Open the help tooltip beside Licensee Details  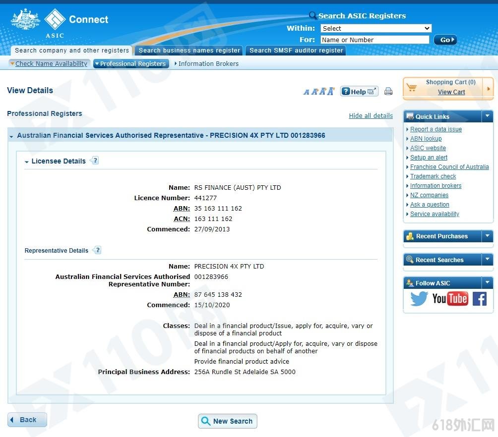[95, 161]
